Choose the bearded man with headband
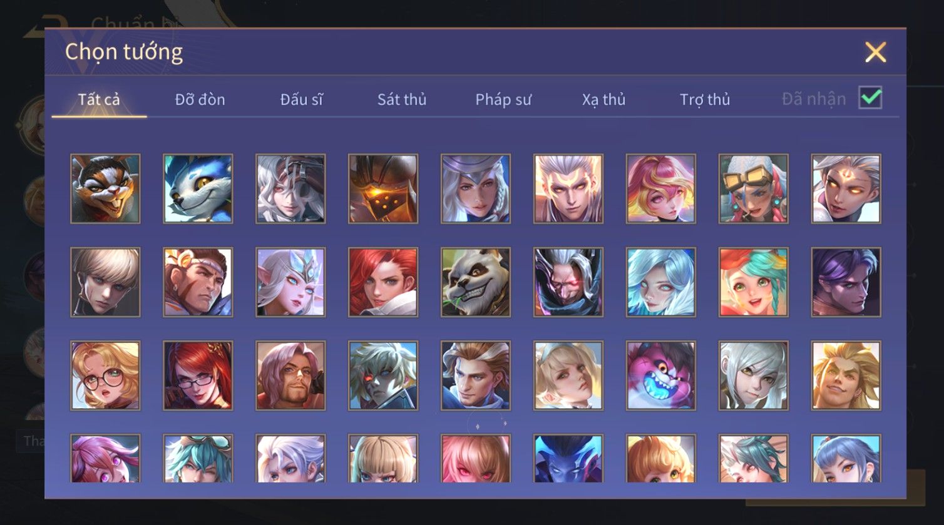 (198, 282)
